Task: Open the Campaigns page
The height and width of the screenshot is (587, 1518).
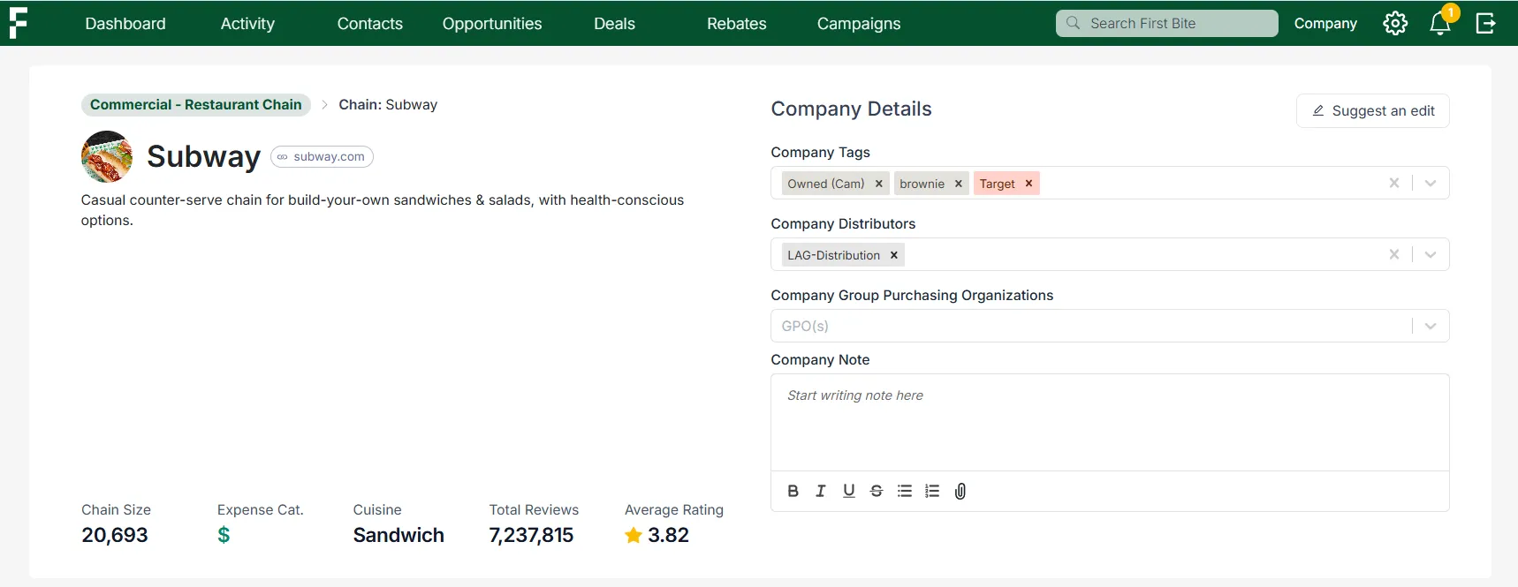Action: pos(859,24)
